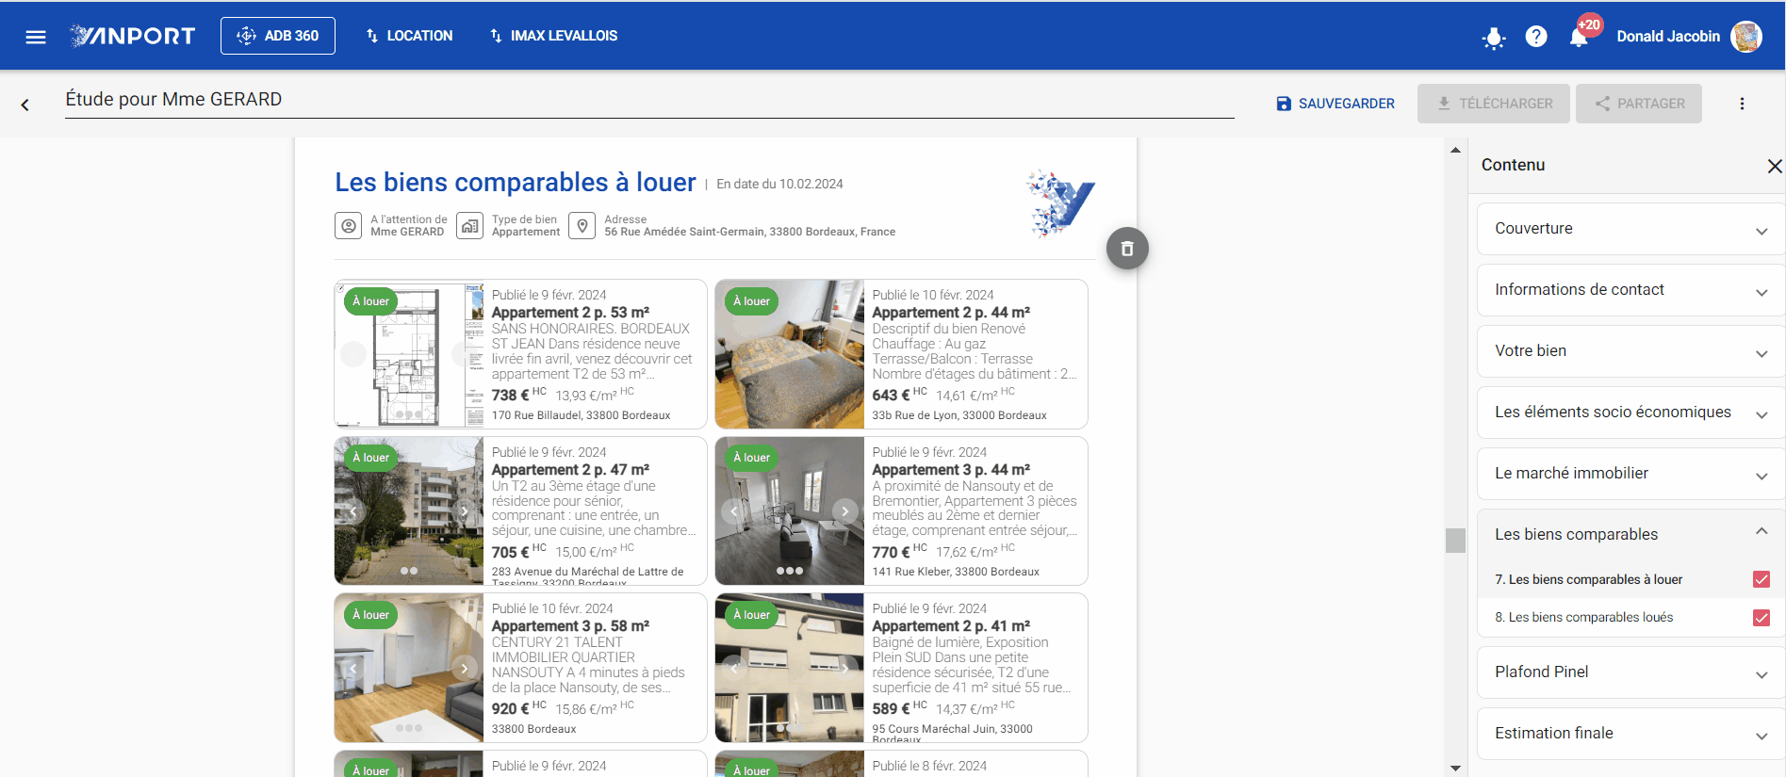Open listing title 'Appartement 2 p. 47 m²'
The width and height of the screenshot is (1786, 777).
point(570,470)
